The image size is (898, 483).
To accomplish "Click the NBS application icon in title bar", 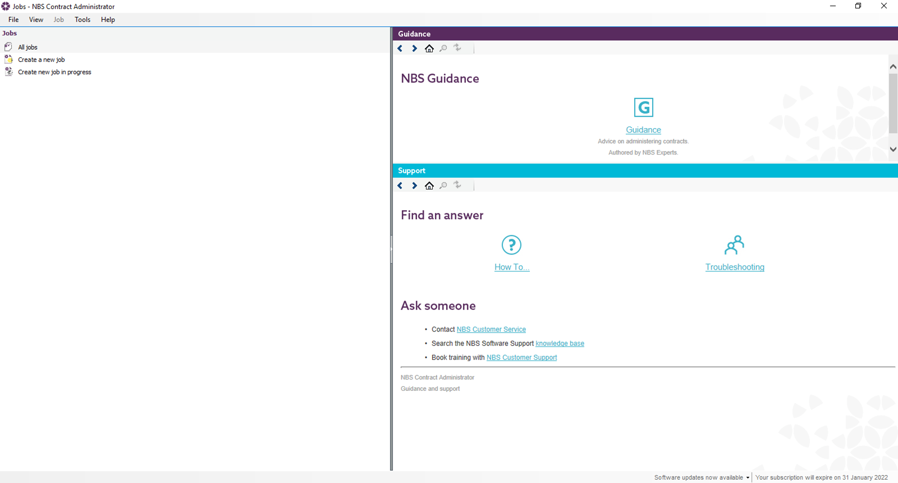I will (6, 6).
